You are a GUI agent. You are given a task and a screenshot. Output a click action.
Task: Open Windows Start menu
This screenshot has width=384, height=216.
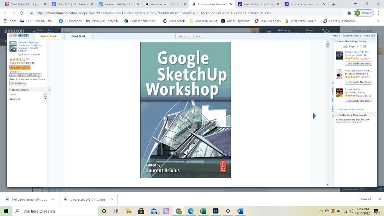(6, 211)
